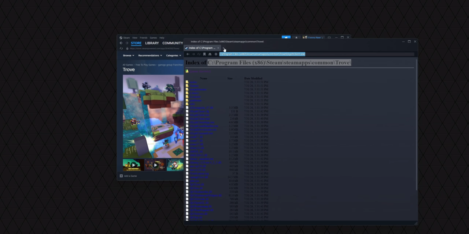
Task: Open the Games folder link
Action: (x=194, y=86)
